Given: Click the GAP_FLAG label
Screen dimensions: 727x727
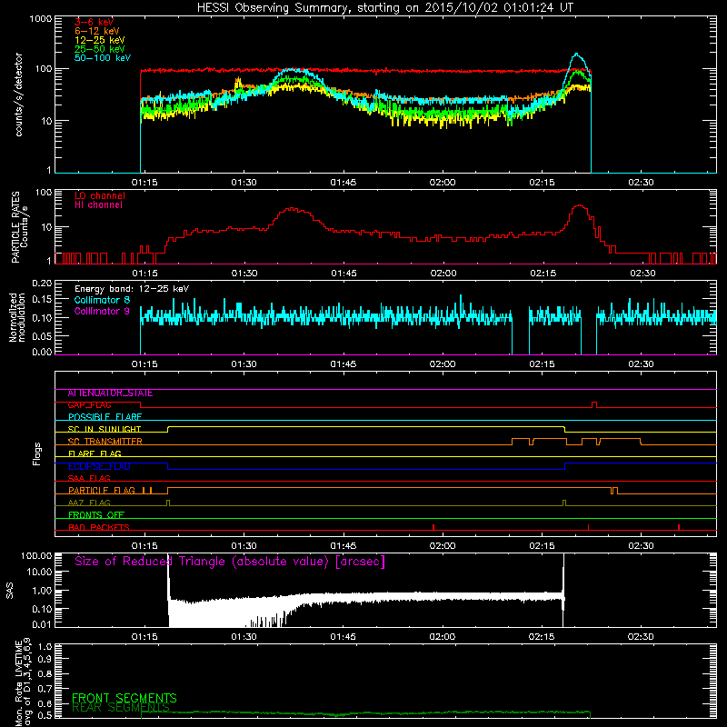Looking at the screenshot, I should coord(89,404).
